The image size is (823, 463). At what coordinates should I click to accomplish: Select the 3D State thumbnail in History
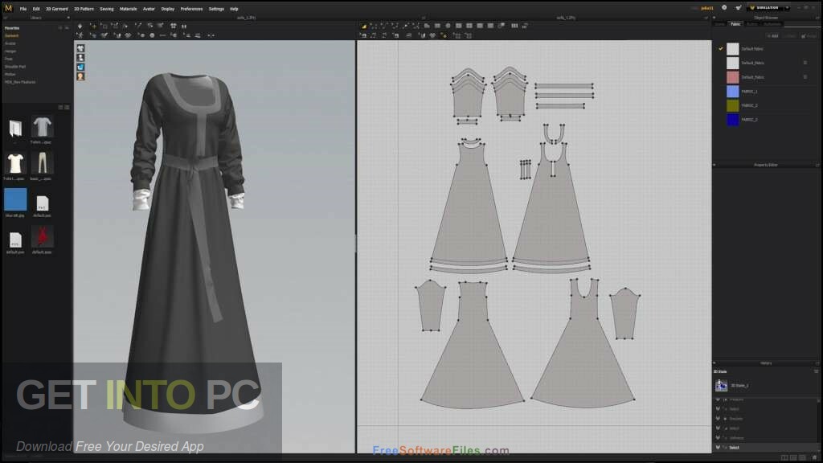(x=721, y=385)
